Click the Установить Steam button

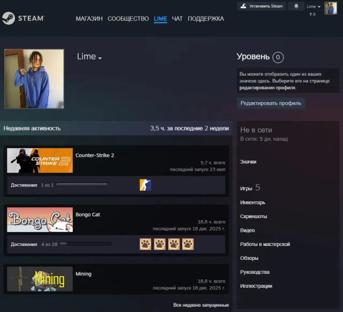(x=261, y=6)
